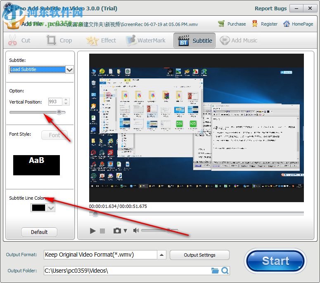Screen dimensions: 320x283
Task: Increase Vertical Position with up stepper arrow
Action: coord(66,100)
